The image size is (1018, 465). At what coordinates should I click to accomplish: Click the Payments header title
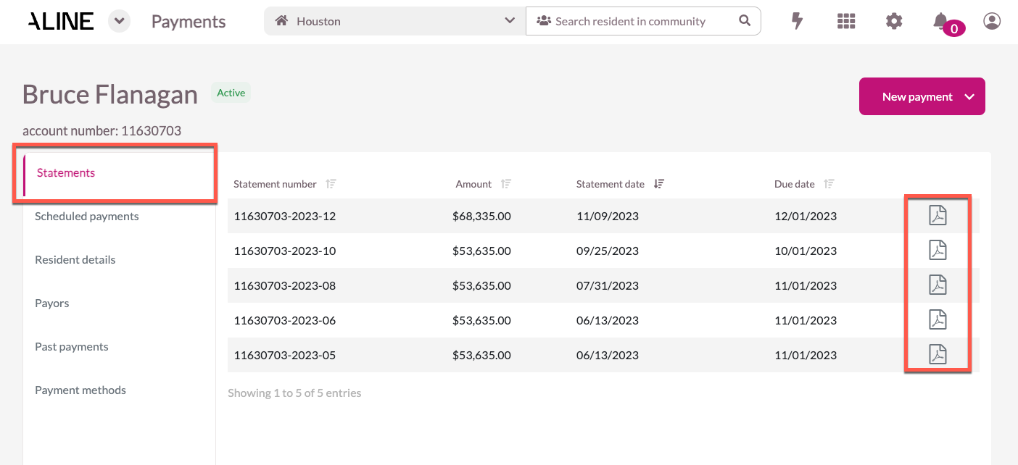(189, 22)
